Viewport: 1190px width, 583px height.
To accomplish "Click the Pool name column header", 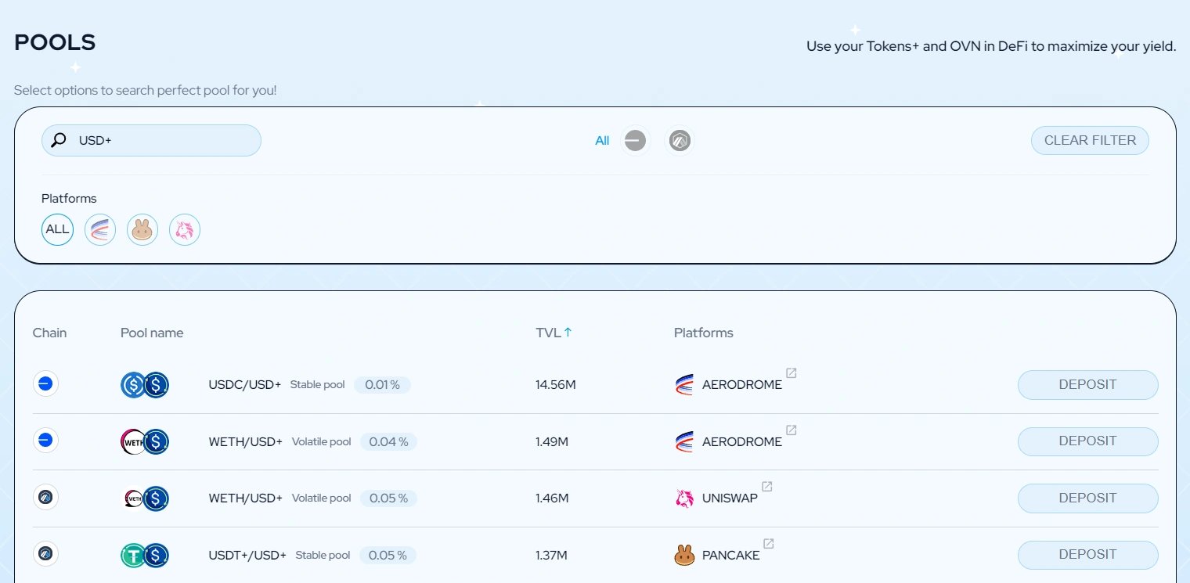I will (152, 333).
